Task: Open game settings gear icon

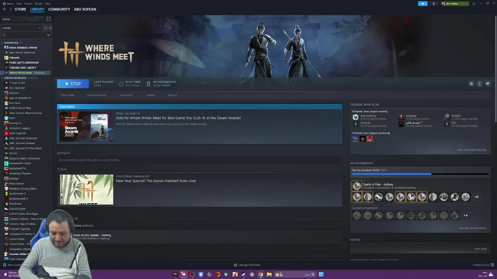Action: pos(471,84)
